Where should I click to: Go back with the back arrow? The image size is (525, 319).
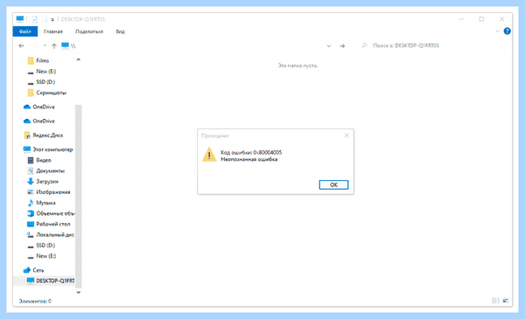point(21,45)
